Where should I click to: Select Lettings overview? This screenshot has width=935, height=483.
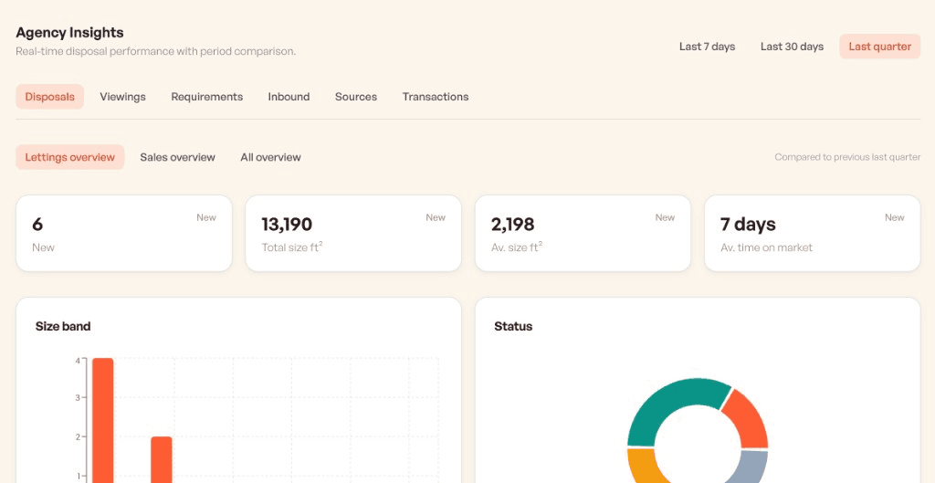click(x=69, y=157)
